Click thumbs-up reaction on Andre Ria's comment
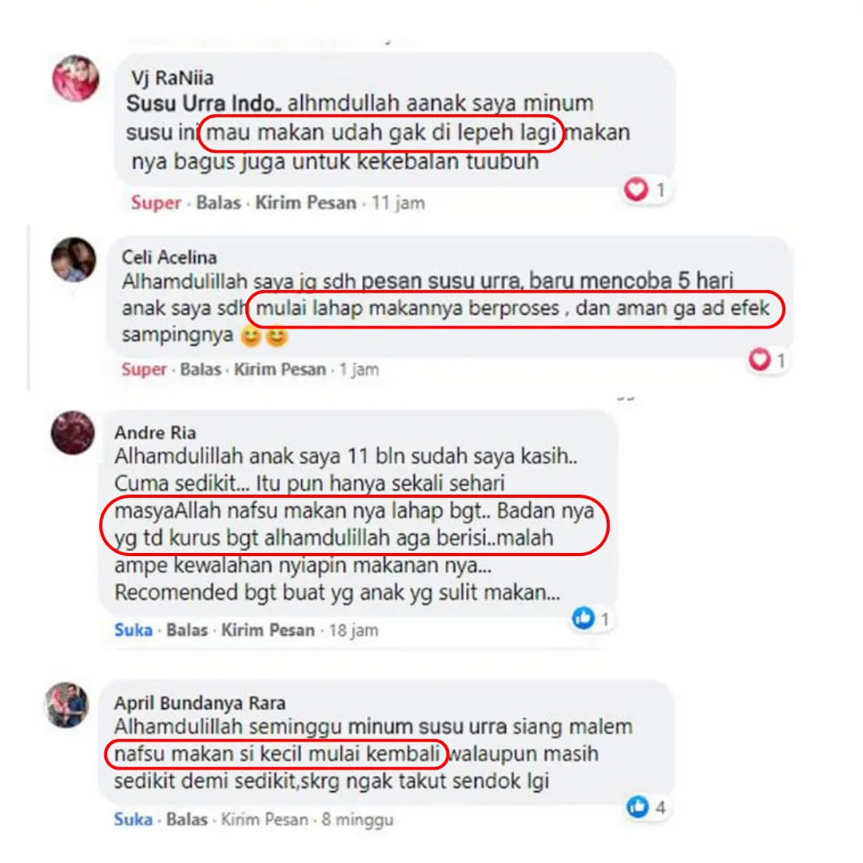The height and width of the screenshot is (863, 863). [x=583, y=618]
